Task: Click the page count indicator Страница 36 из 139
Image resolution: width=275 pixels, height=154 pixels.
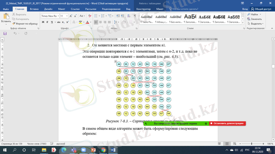Action: coord(12,144)
